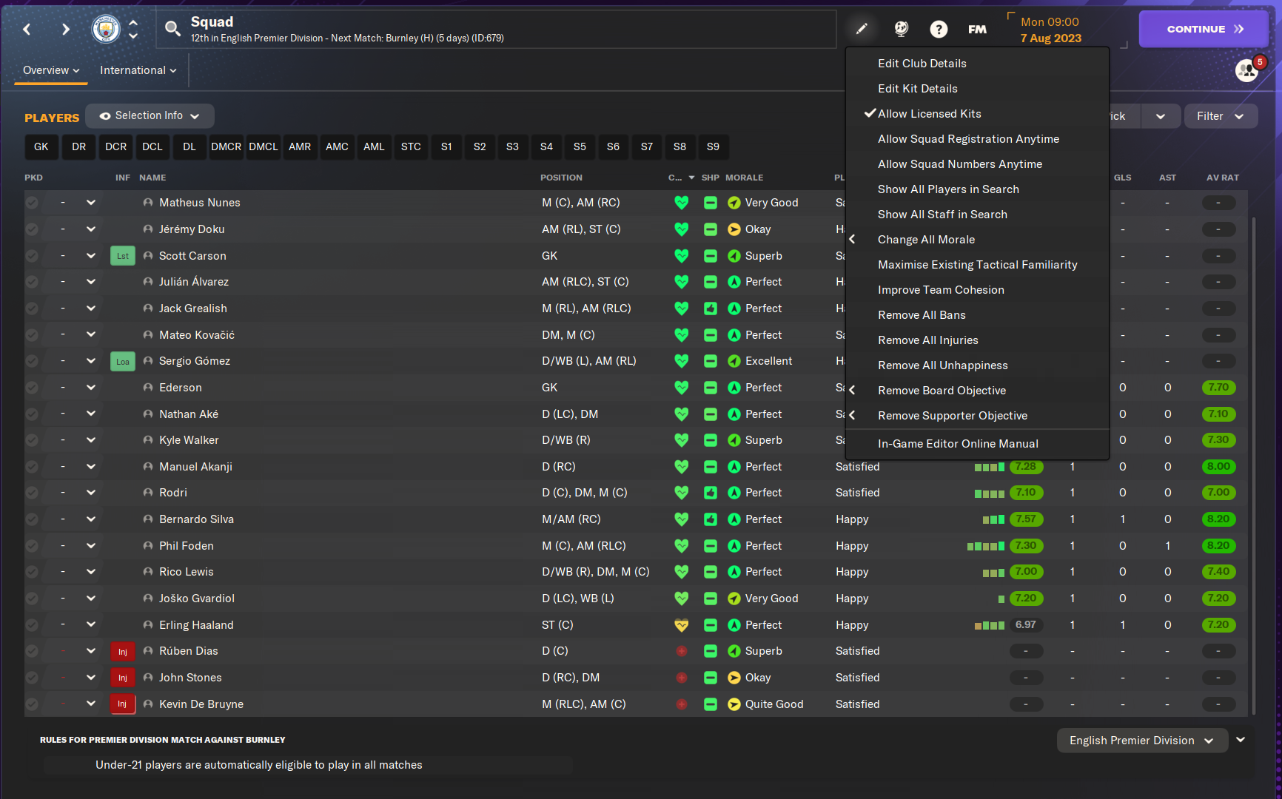Open the Selection Info dropdown

(x=150, y=115)
